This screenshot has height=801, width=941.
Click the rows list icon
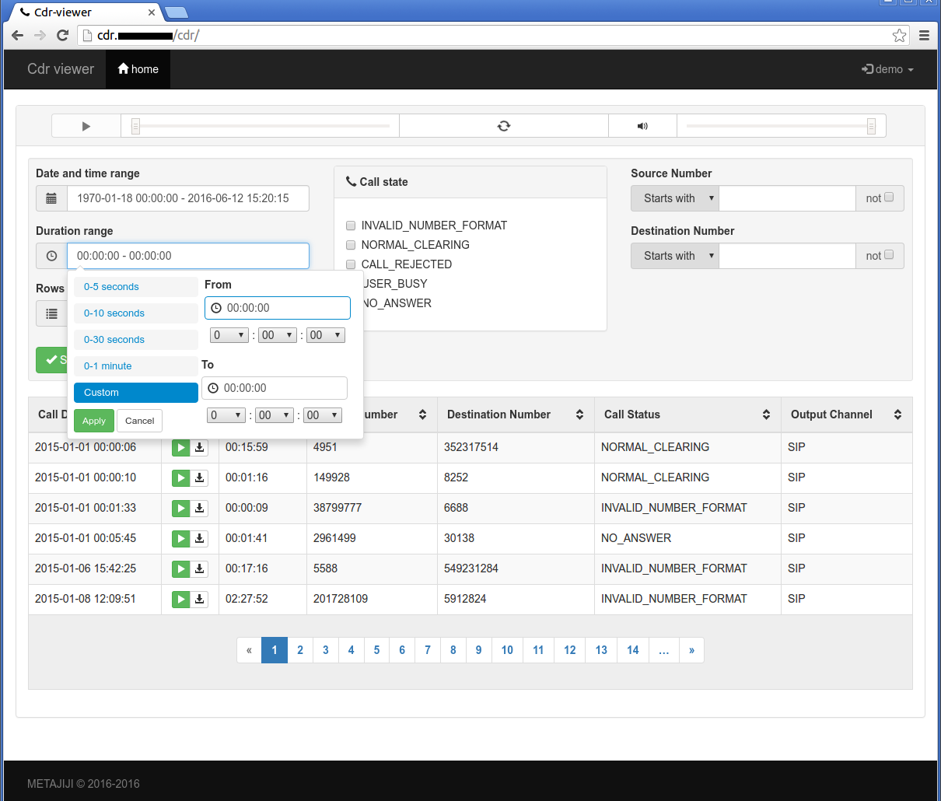(51, 313)
